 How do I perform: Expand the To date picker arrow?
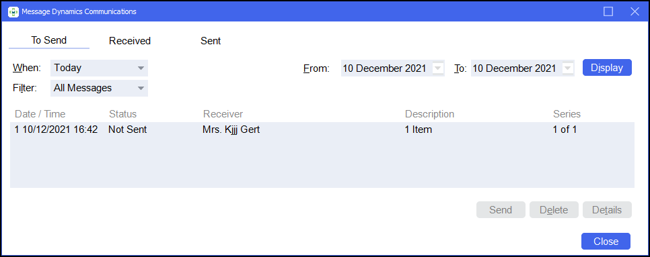tap(567, 68)
